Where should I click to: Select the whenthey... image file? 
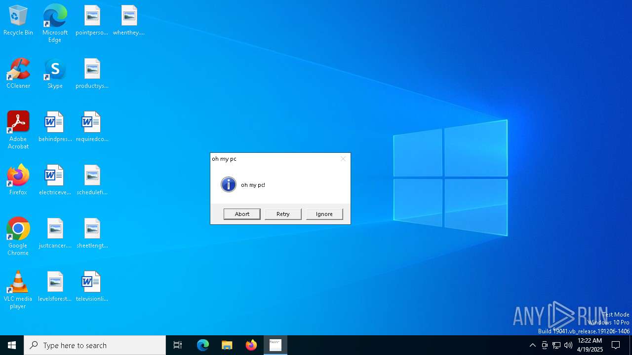click(x=129, y=21)
